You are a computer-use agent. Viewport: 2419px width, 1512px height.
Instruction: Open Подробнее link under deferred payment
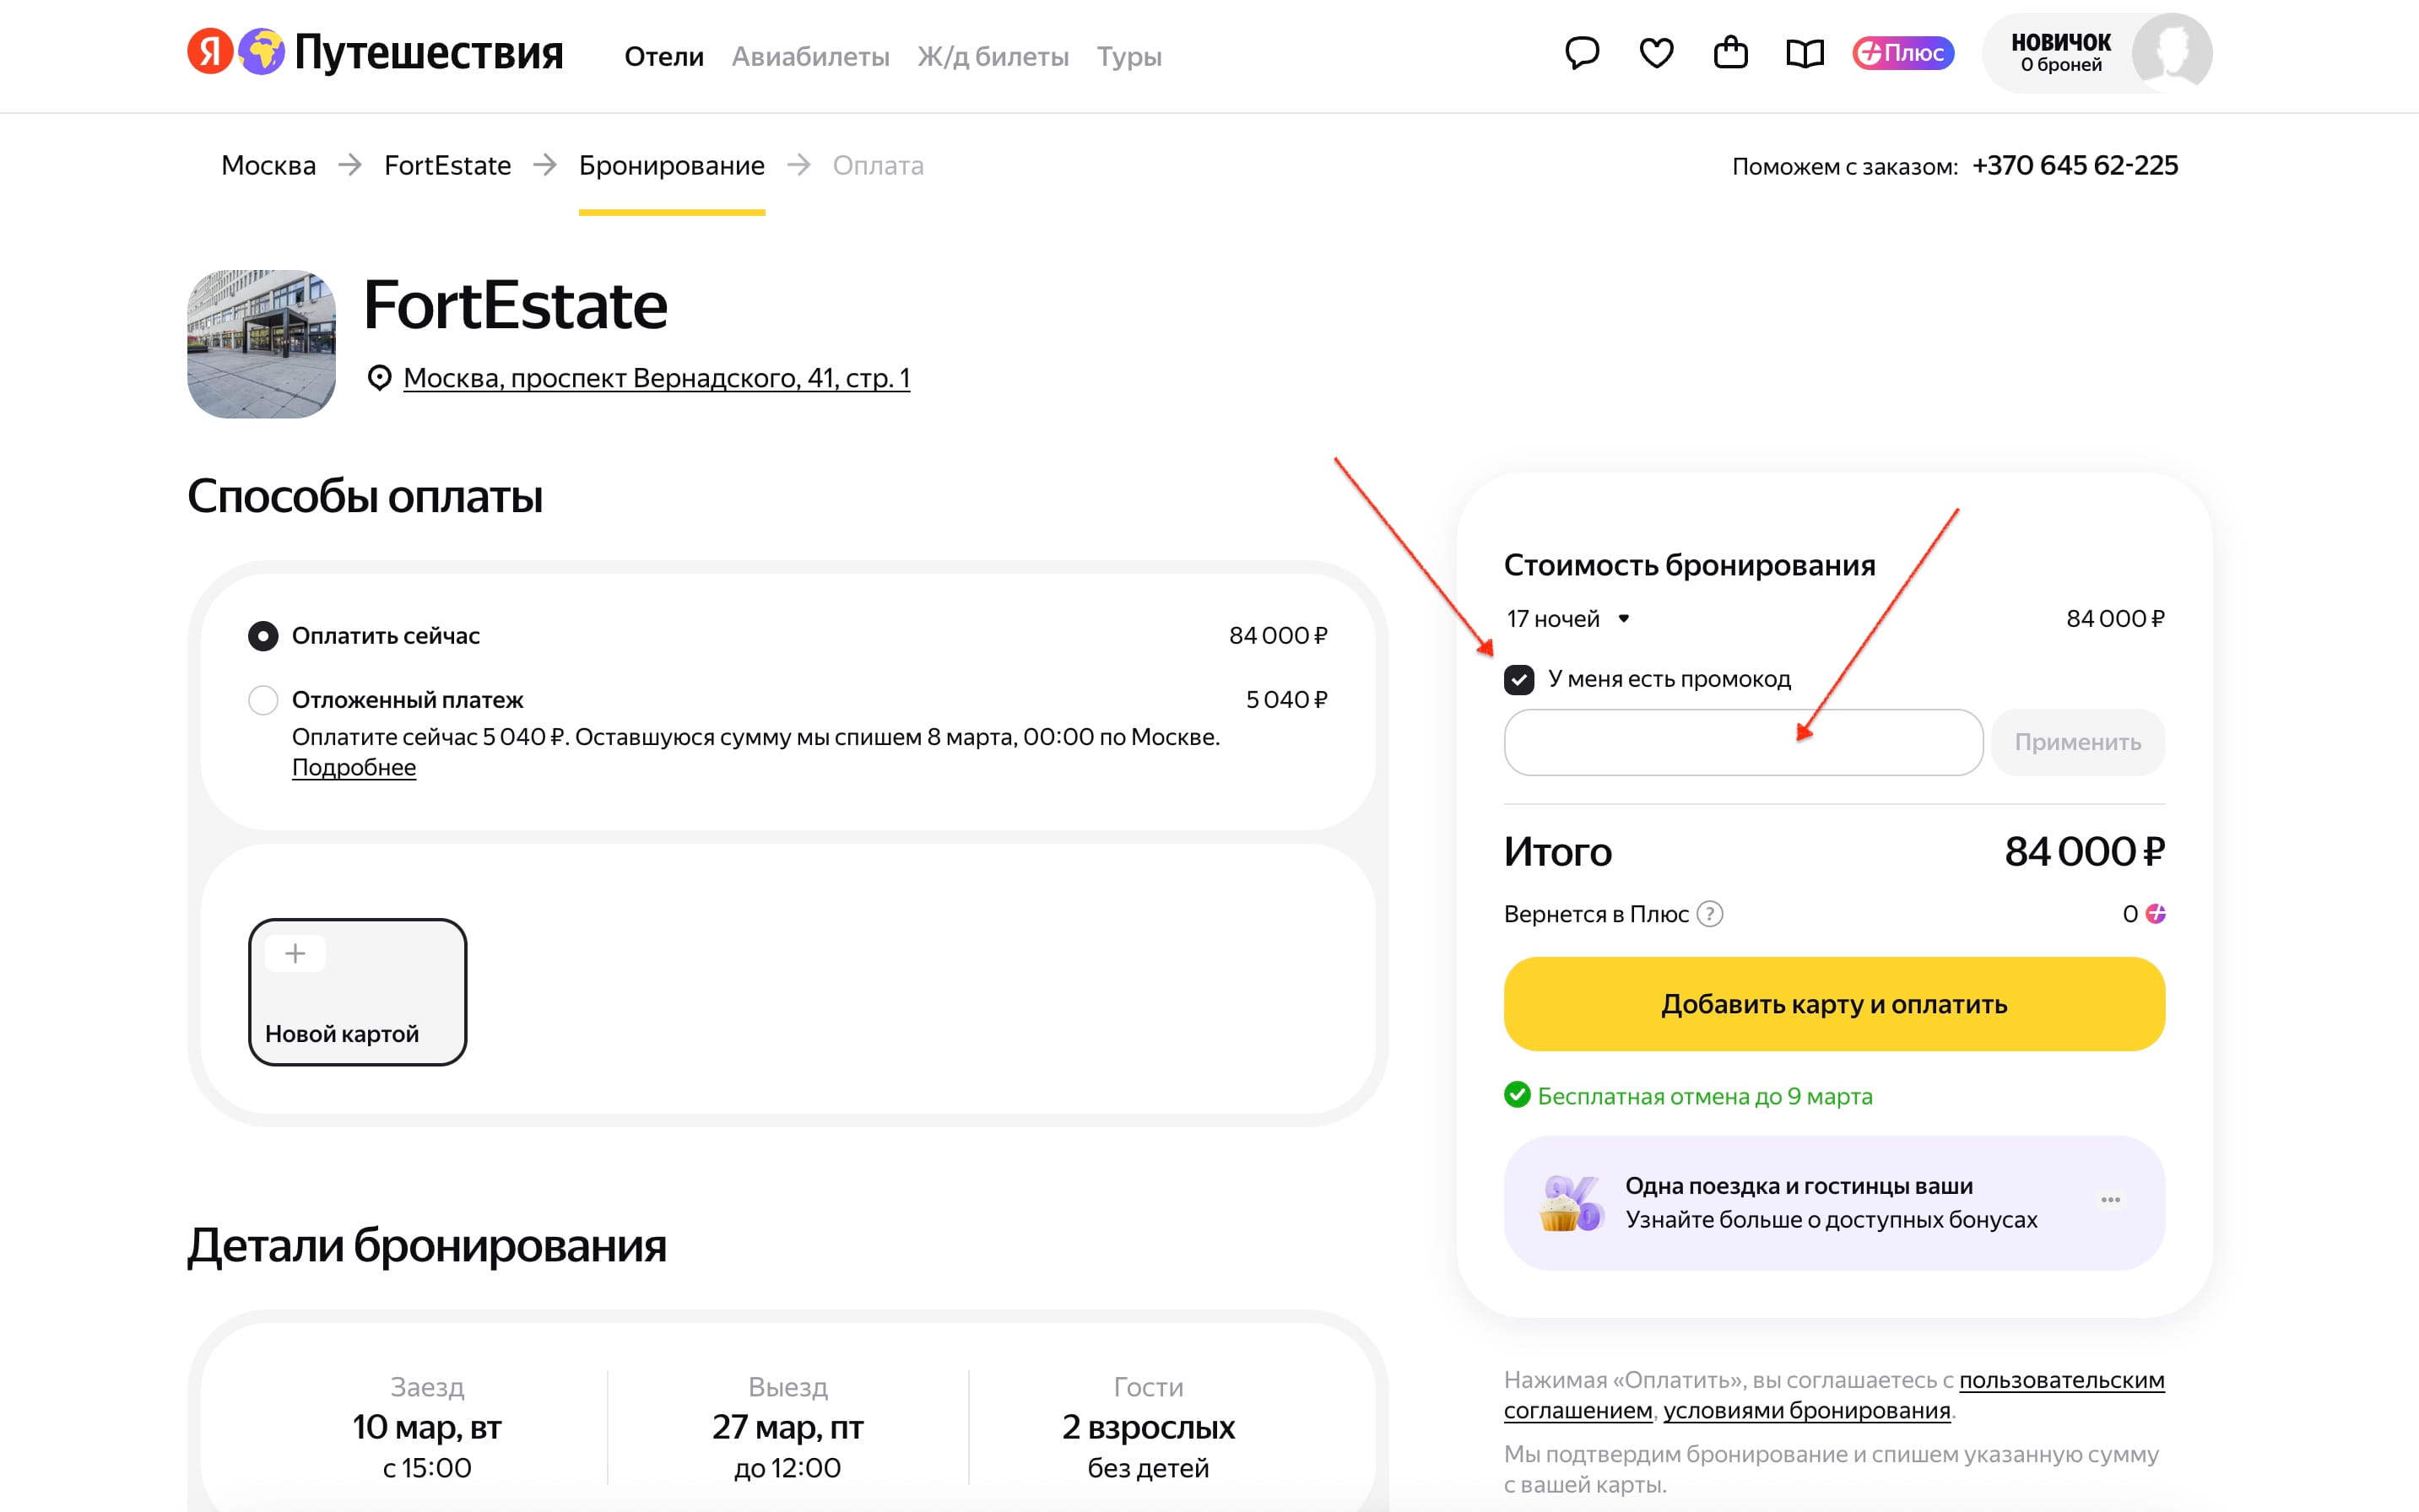(x=354, y=768)
